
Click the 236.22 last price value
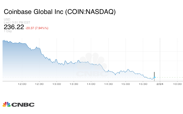tap(14, 27)
